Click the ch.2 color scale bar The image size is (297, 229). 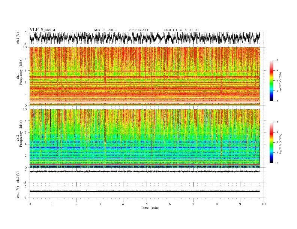coord(271,143)
